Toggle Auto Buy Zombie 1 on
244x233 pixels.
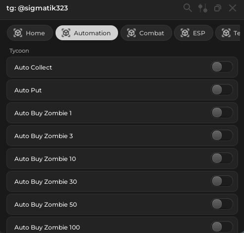tap(222, 113)
